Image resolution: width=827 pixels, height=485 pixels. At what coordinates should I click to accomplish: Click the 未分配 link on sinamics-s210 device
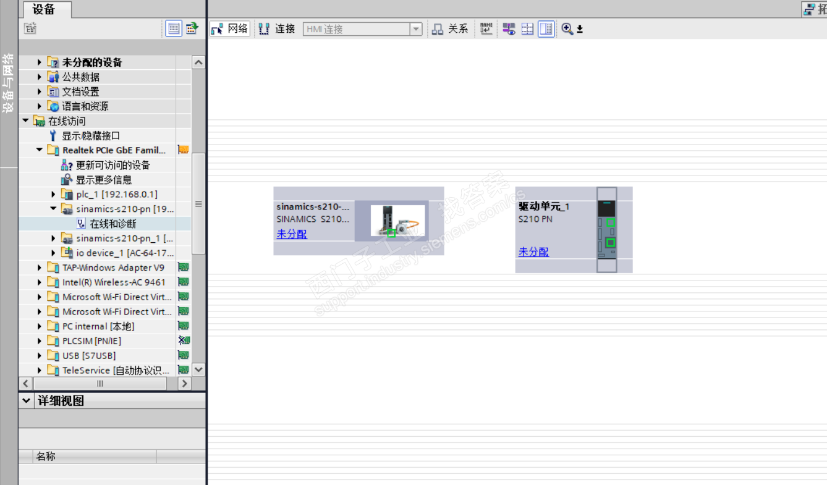(x=292, y=234)
